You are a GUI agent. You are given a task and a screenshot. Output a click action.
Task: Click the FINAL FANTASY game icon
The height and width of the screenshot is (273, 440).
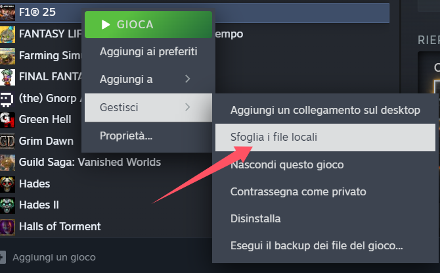coord(7,76)
